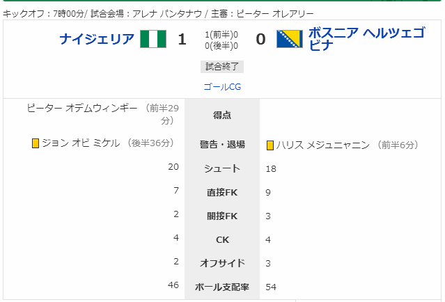Open the ゴールCG link
This screenshot has width=445, height=302.
(222, 87)
